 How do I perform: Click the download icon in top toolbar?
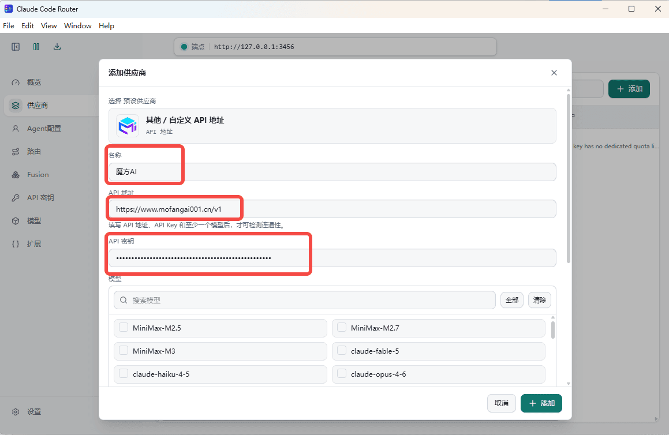57,47
